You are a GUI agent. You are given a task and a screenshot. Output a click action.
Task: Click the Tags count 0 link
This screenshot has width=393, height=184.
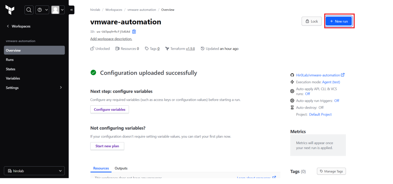159,49
